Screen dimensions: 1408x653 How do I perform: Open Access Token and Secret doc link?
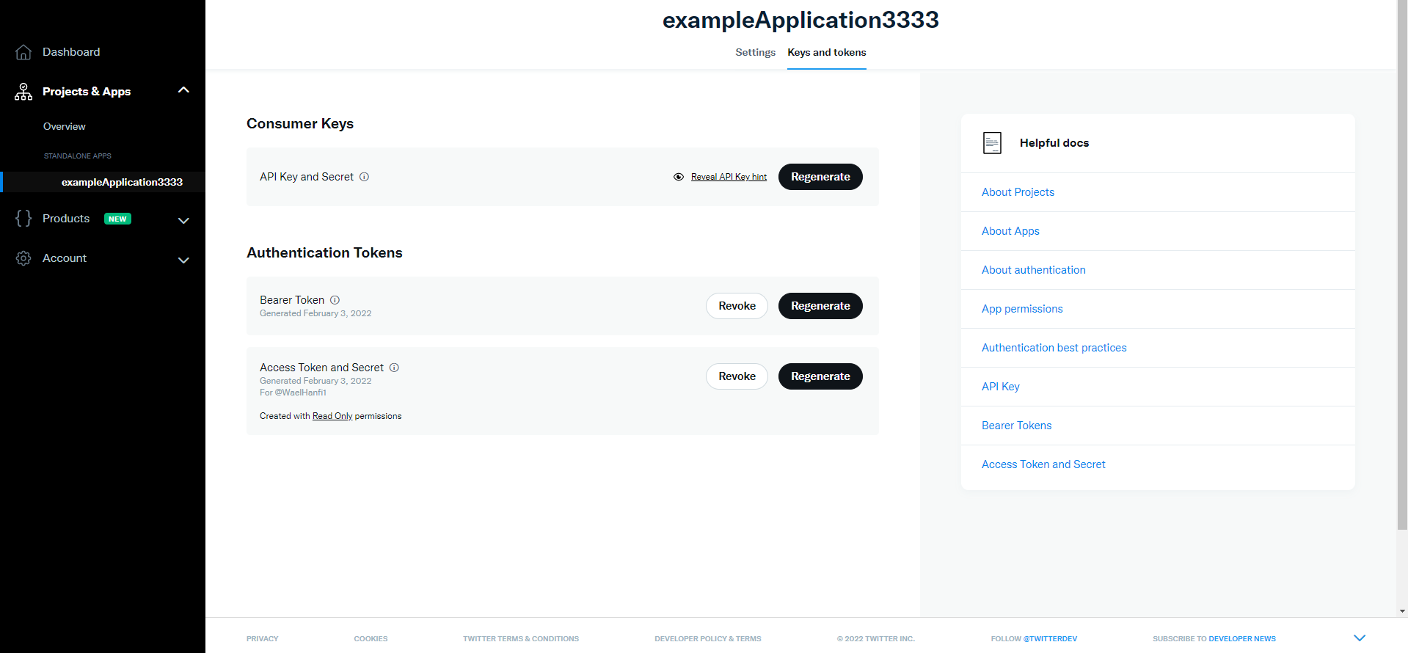(1043, 464)
